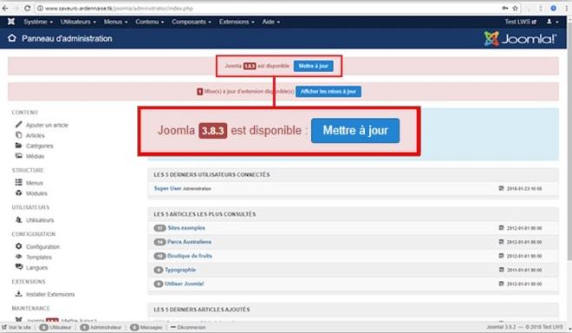Open the Menus top menu
This screenshot has height=333, width=572.
tap(115, 22)
